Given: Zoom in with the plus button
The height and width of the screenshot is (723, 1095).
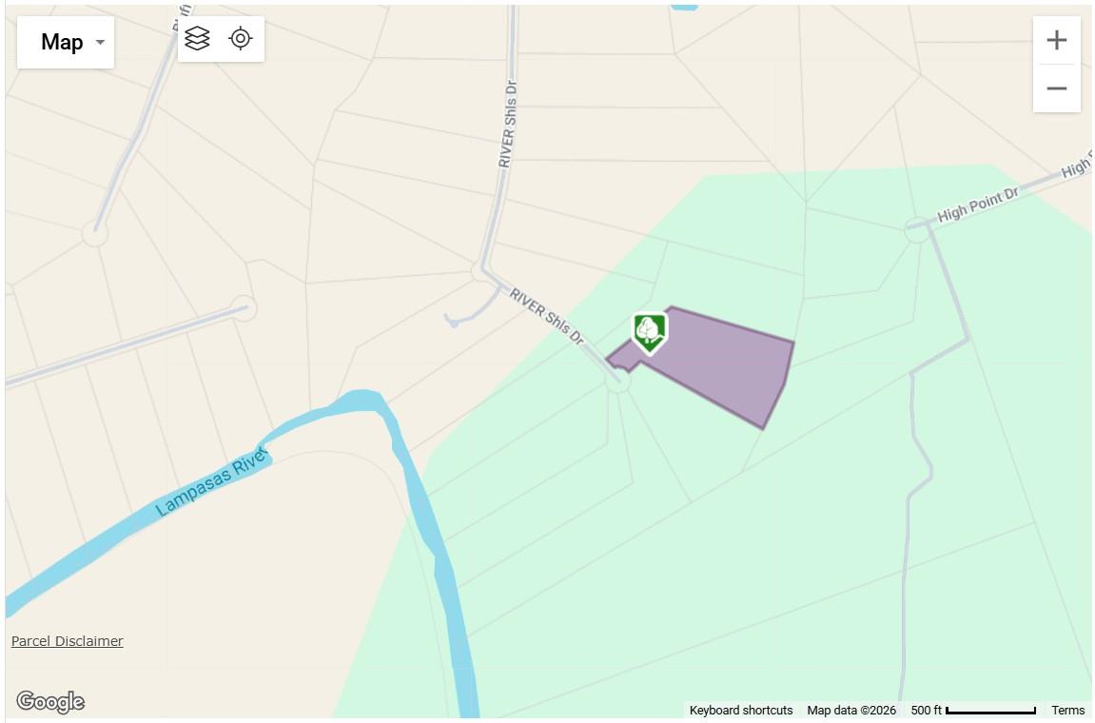Looking at the screenshot, I should pyautogui.click(x=1057, y=40).
